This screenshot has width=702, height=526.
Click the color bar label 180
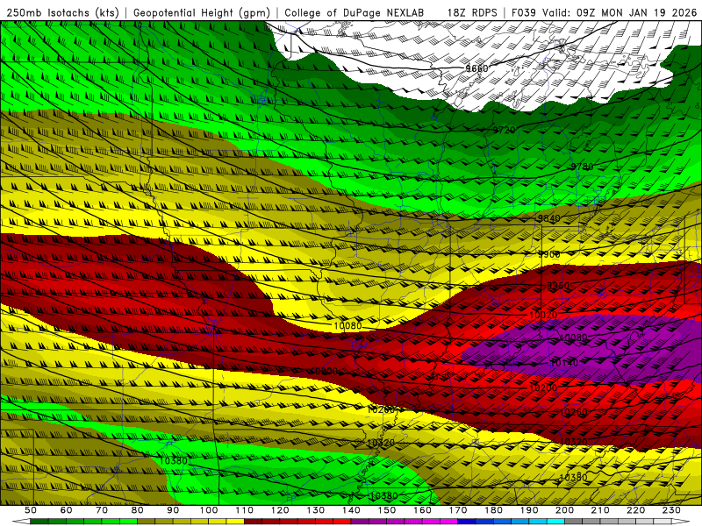click(493, 510)
